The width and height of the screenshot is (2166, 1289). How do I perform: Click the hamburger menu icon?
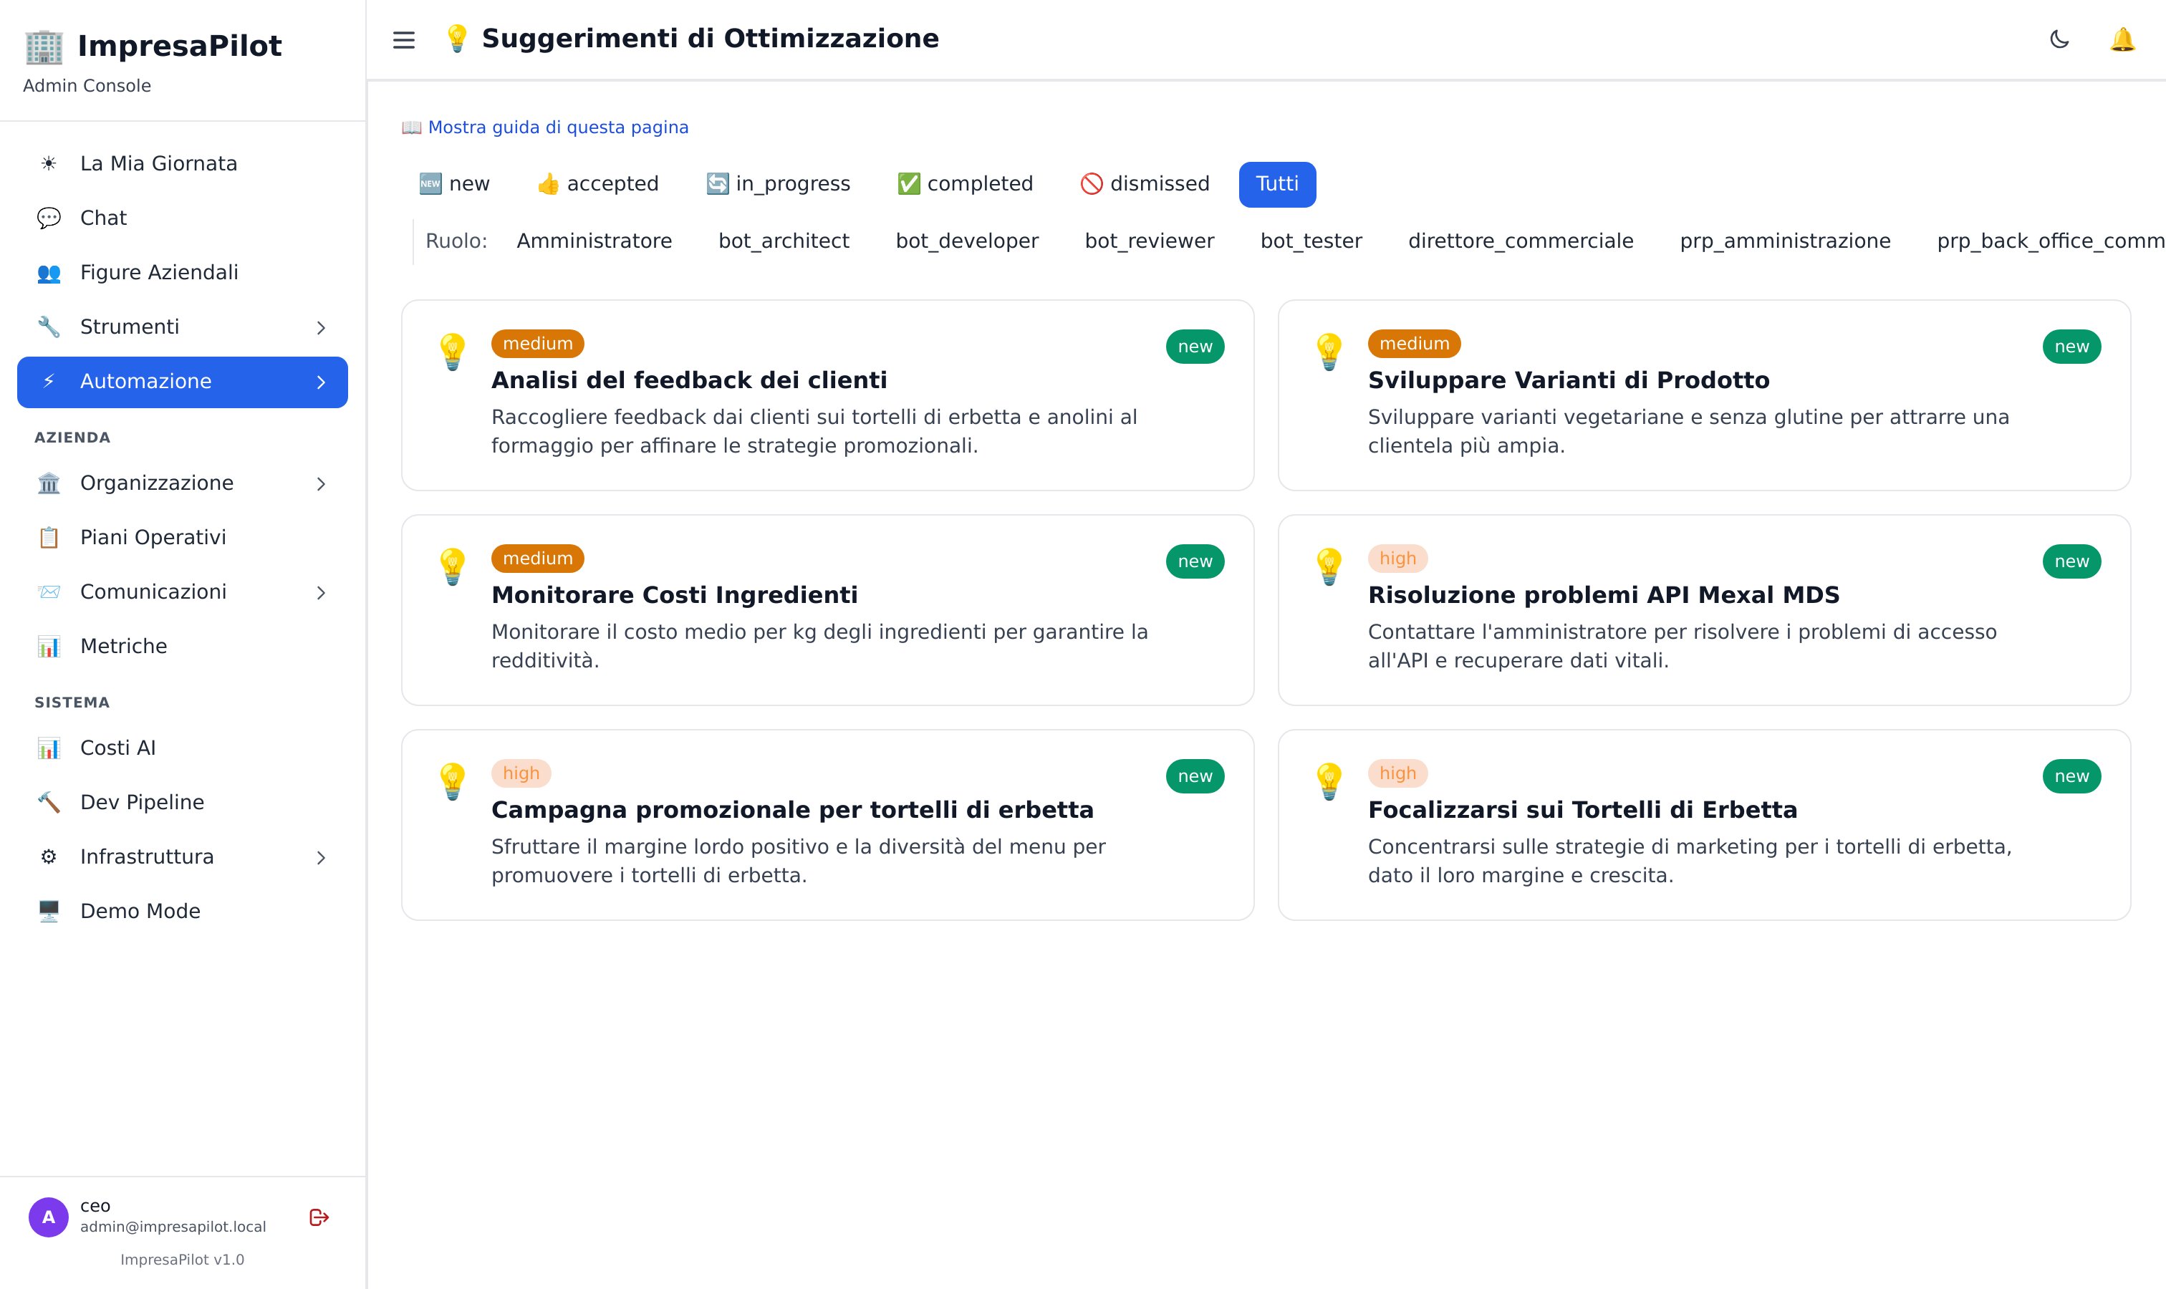click(404, 40)
